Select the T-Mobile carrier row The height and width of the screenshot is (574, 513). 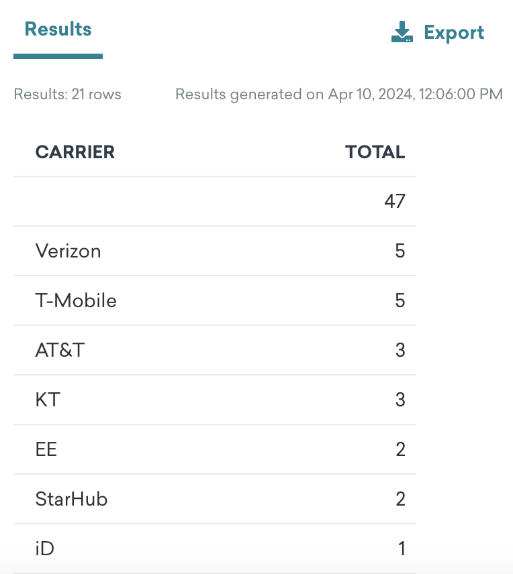pos(215,300)
